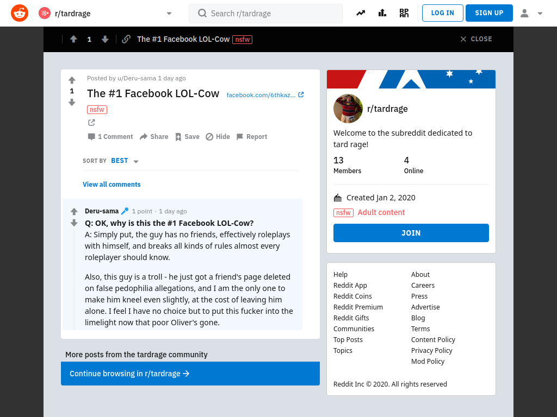Continue browsing in r/tardrage
This screenshot has width=557, height=417.
tap(190, 374)
